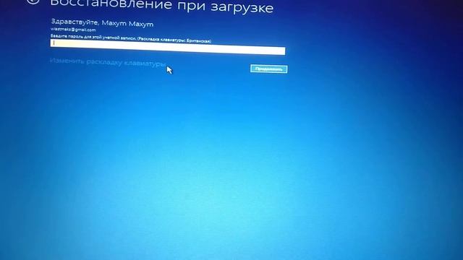The width and height of the screenshot is (463, 260).
Task: Click the 'Введите пароль для этой учетной записи' label
Action: pos(131,38)
